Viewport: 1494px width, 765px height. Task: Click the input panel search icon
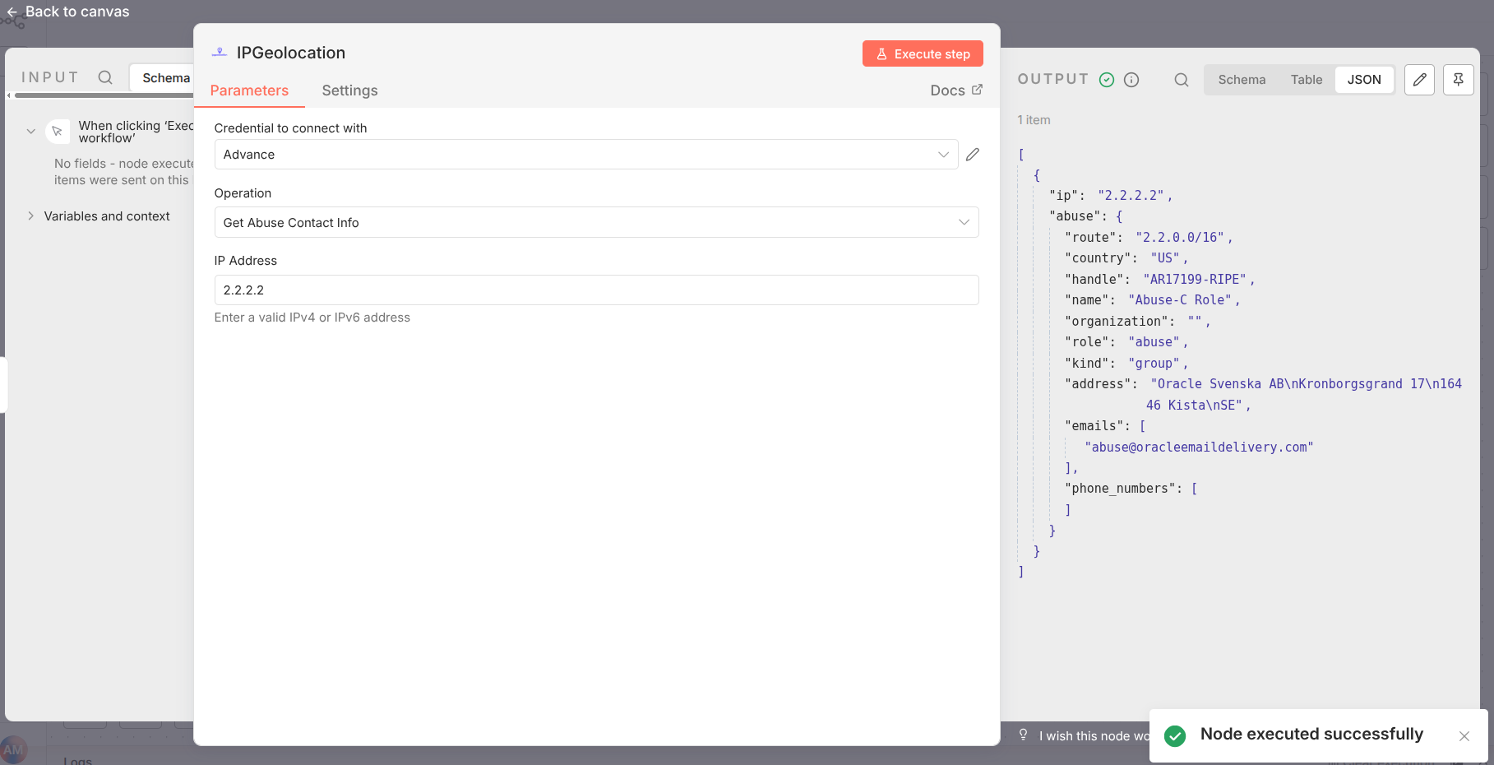pyautogui.click(x=105, y=77)
